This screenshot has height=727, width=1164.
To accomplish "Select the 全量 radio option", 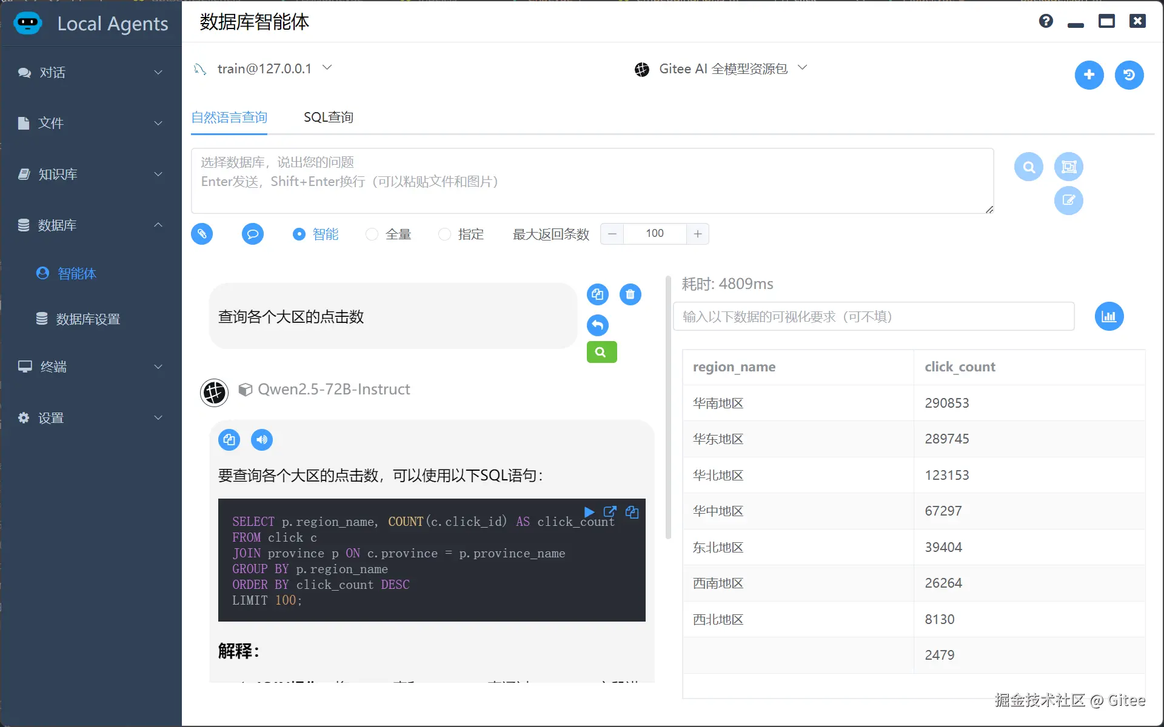I will click(372, 234).
